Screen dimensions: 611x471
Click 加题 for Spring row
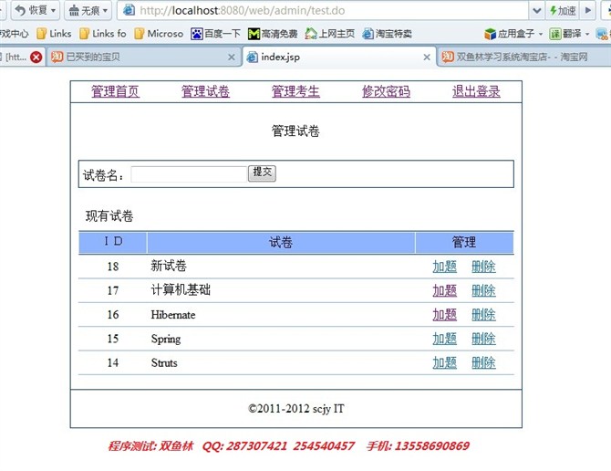pyautogui.click(x=445, y=339)
